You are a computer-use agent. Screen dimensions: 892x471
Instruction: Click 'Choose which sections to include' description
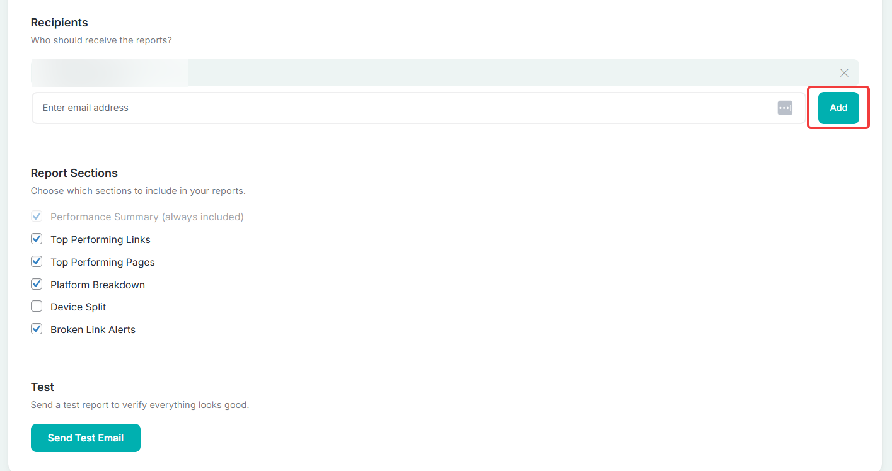[x=138, y=191]
